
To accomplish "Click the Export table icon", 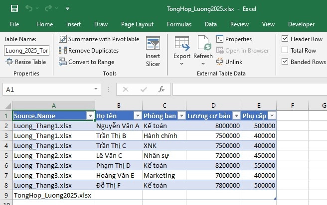I will (182, 43).
